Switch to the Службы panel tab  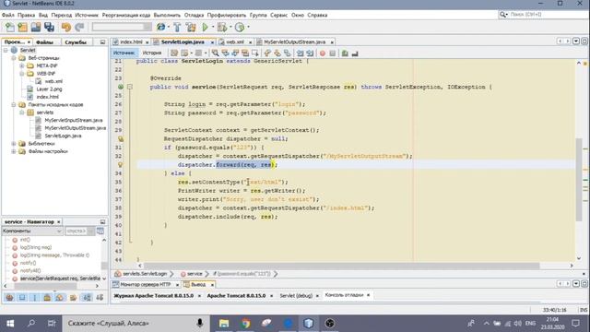pyautogui.click(x=76, y=42)
